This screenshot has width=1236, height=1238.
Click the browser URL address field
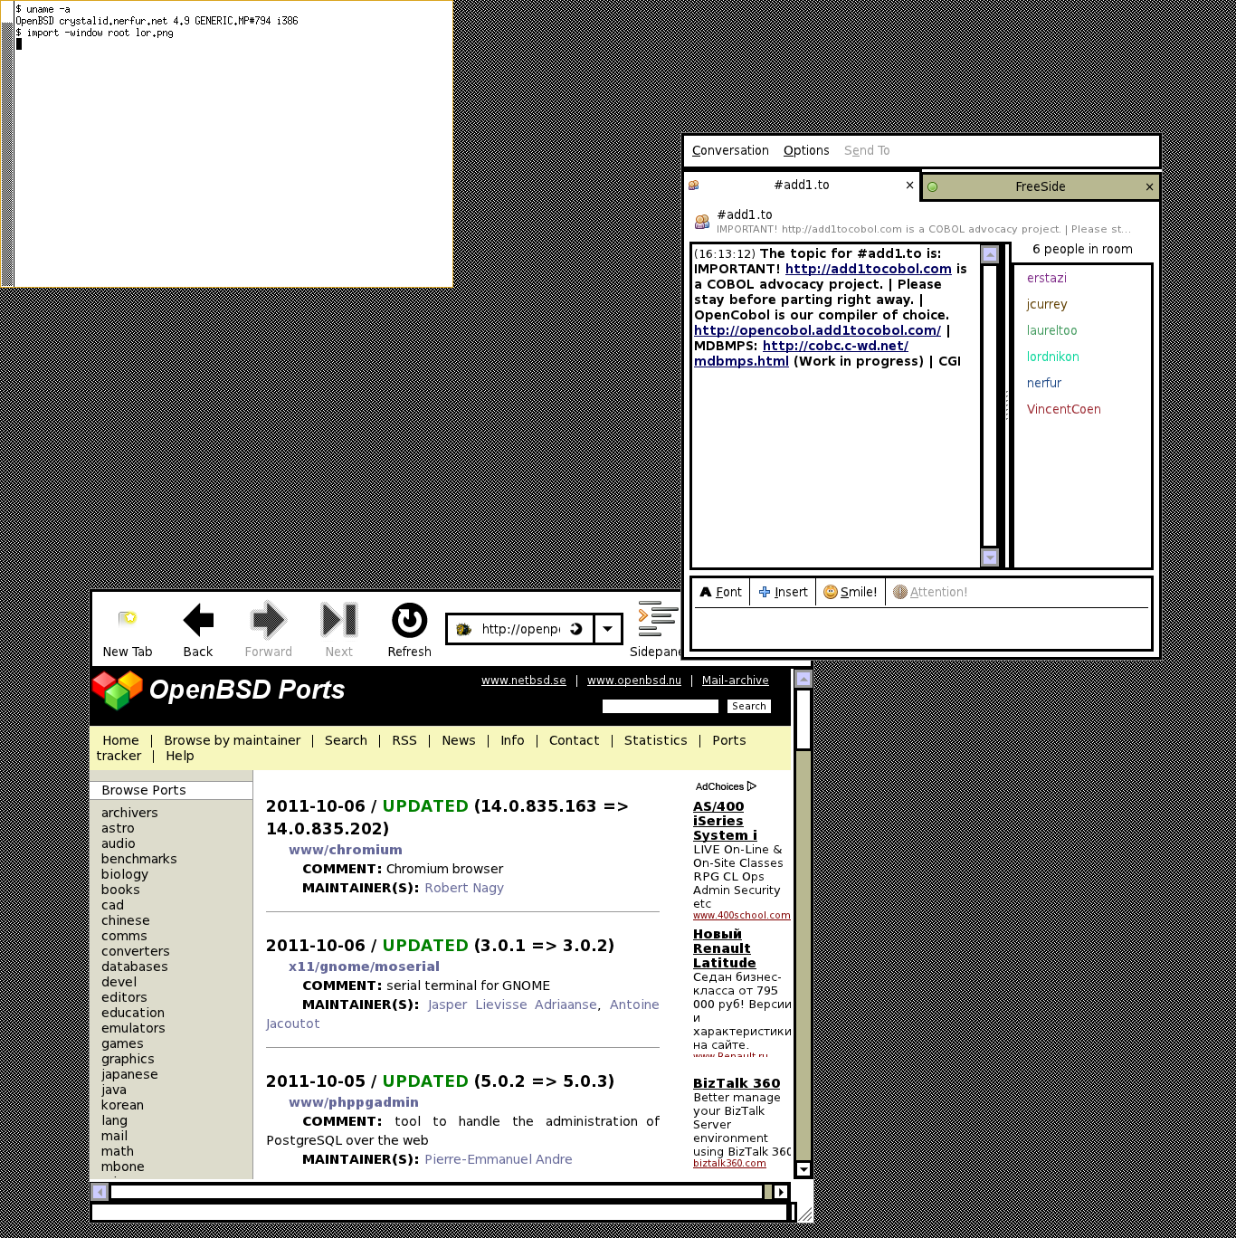coord(520,629)
